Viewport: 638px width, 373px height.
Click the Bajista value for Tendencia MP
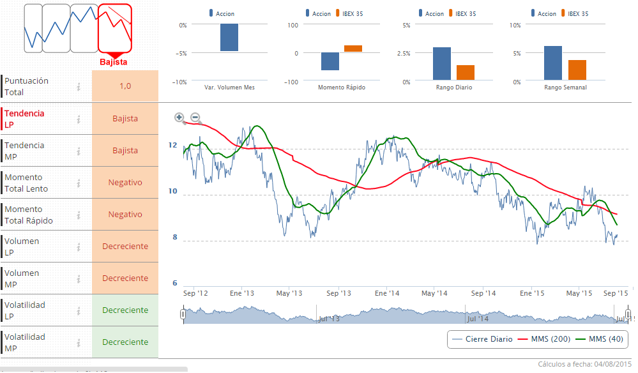click(x=125, y=151)
